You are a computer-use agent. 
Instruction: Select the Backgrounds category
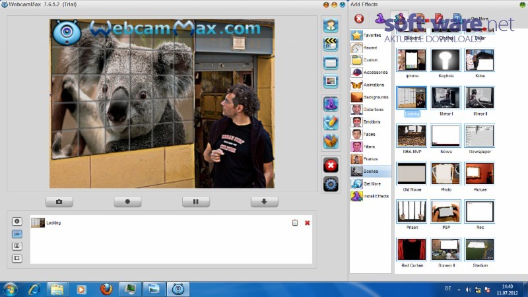pyautogui.click(x=370, y=97)
